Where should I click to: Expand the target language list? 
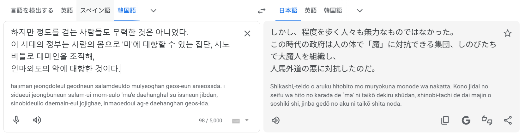[x=359, y=11]
